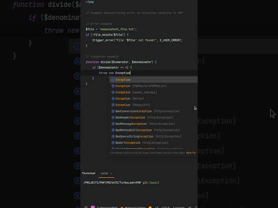Click class icon of Exception [PHPMailer\PHPMailer] row

coord(113,86)
